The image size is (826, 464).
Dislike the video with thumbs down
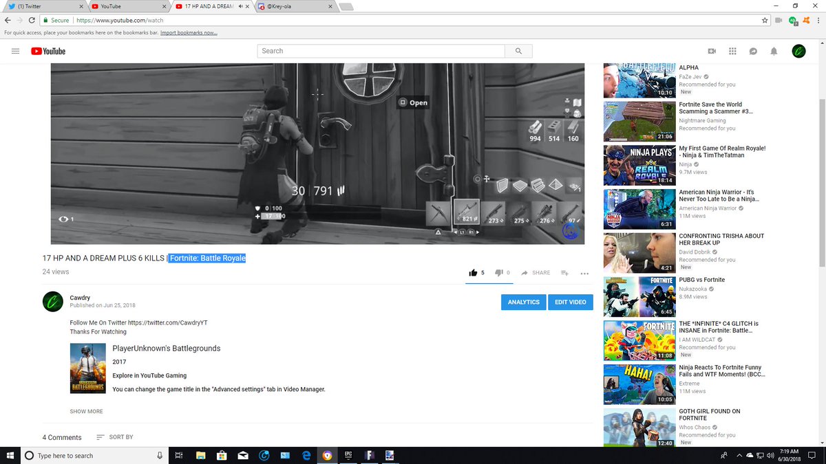pos(499,273)
